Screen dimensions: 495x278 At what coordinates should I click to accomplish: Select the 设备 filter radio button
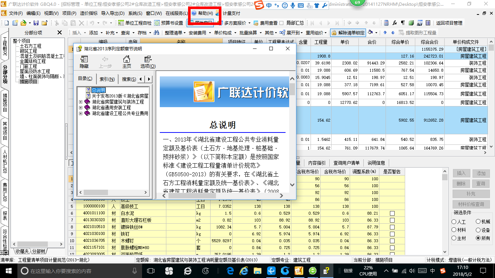point(478,230)
